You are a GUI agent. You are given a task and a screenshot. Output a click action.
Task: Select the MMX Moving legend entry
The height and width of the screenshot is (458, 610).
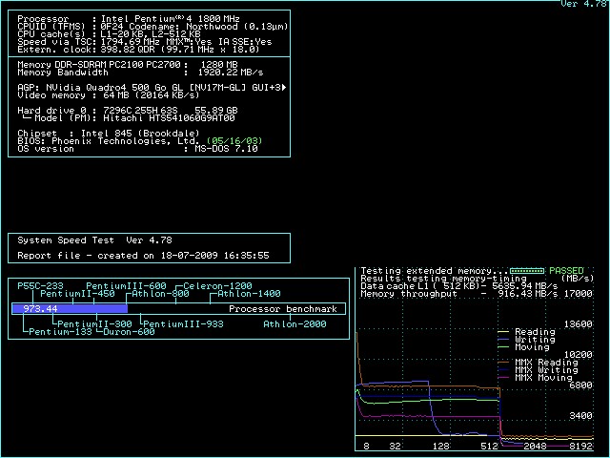[x=543, y=378]
